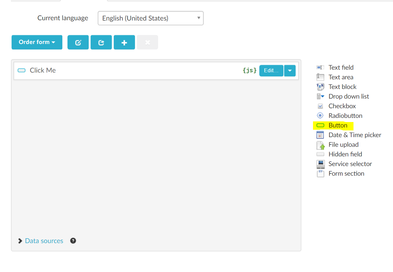Viewport: 393px width, 272px height.
Task: Select the Service selector element
Action: click(350, 164)
